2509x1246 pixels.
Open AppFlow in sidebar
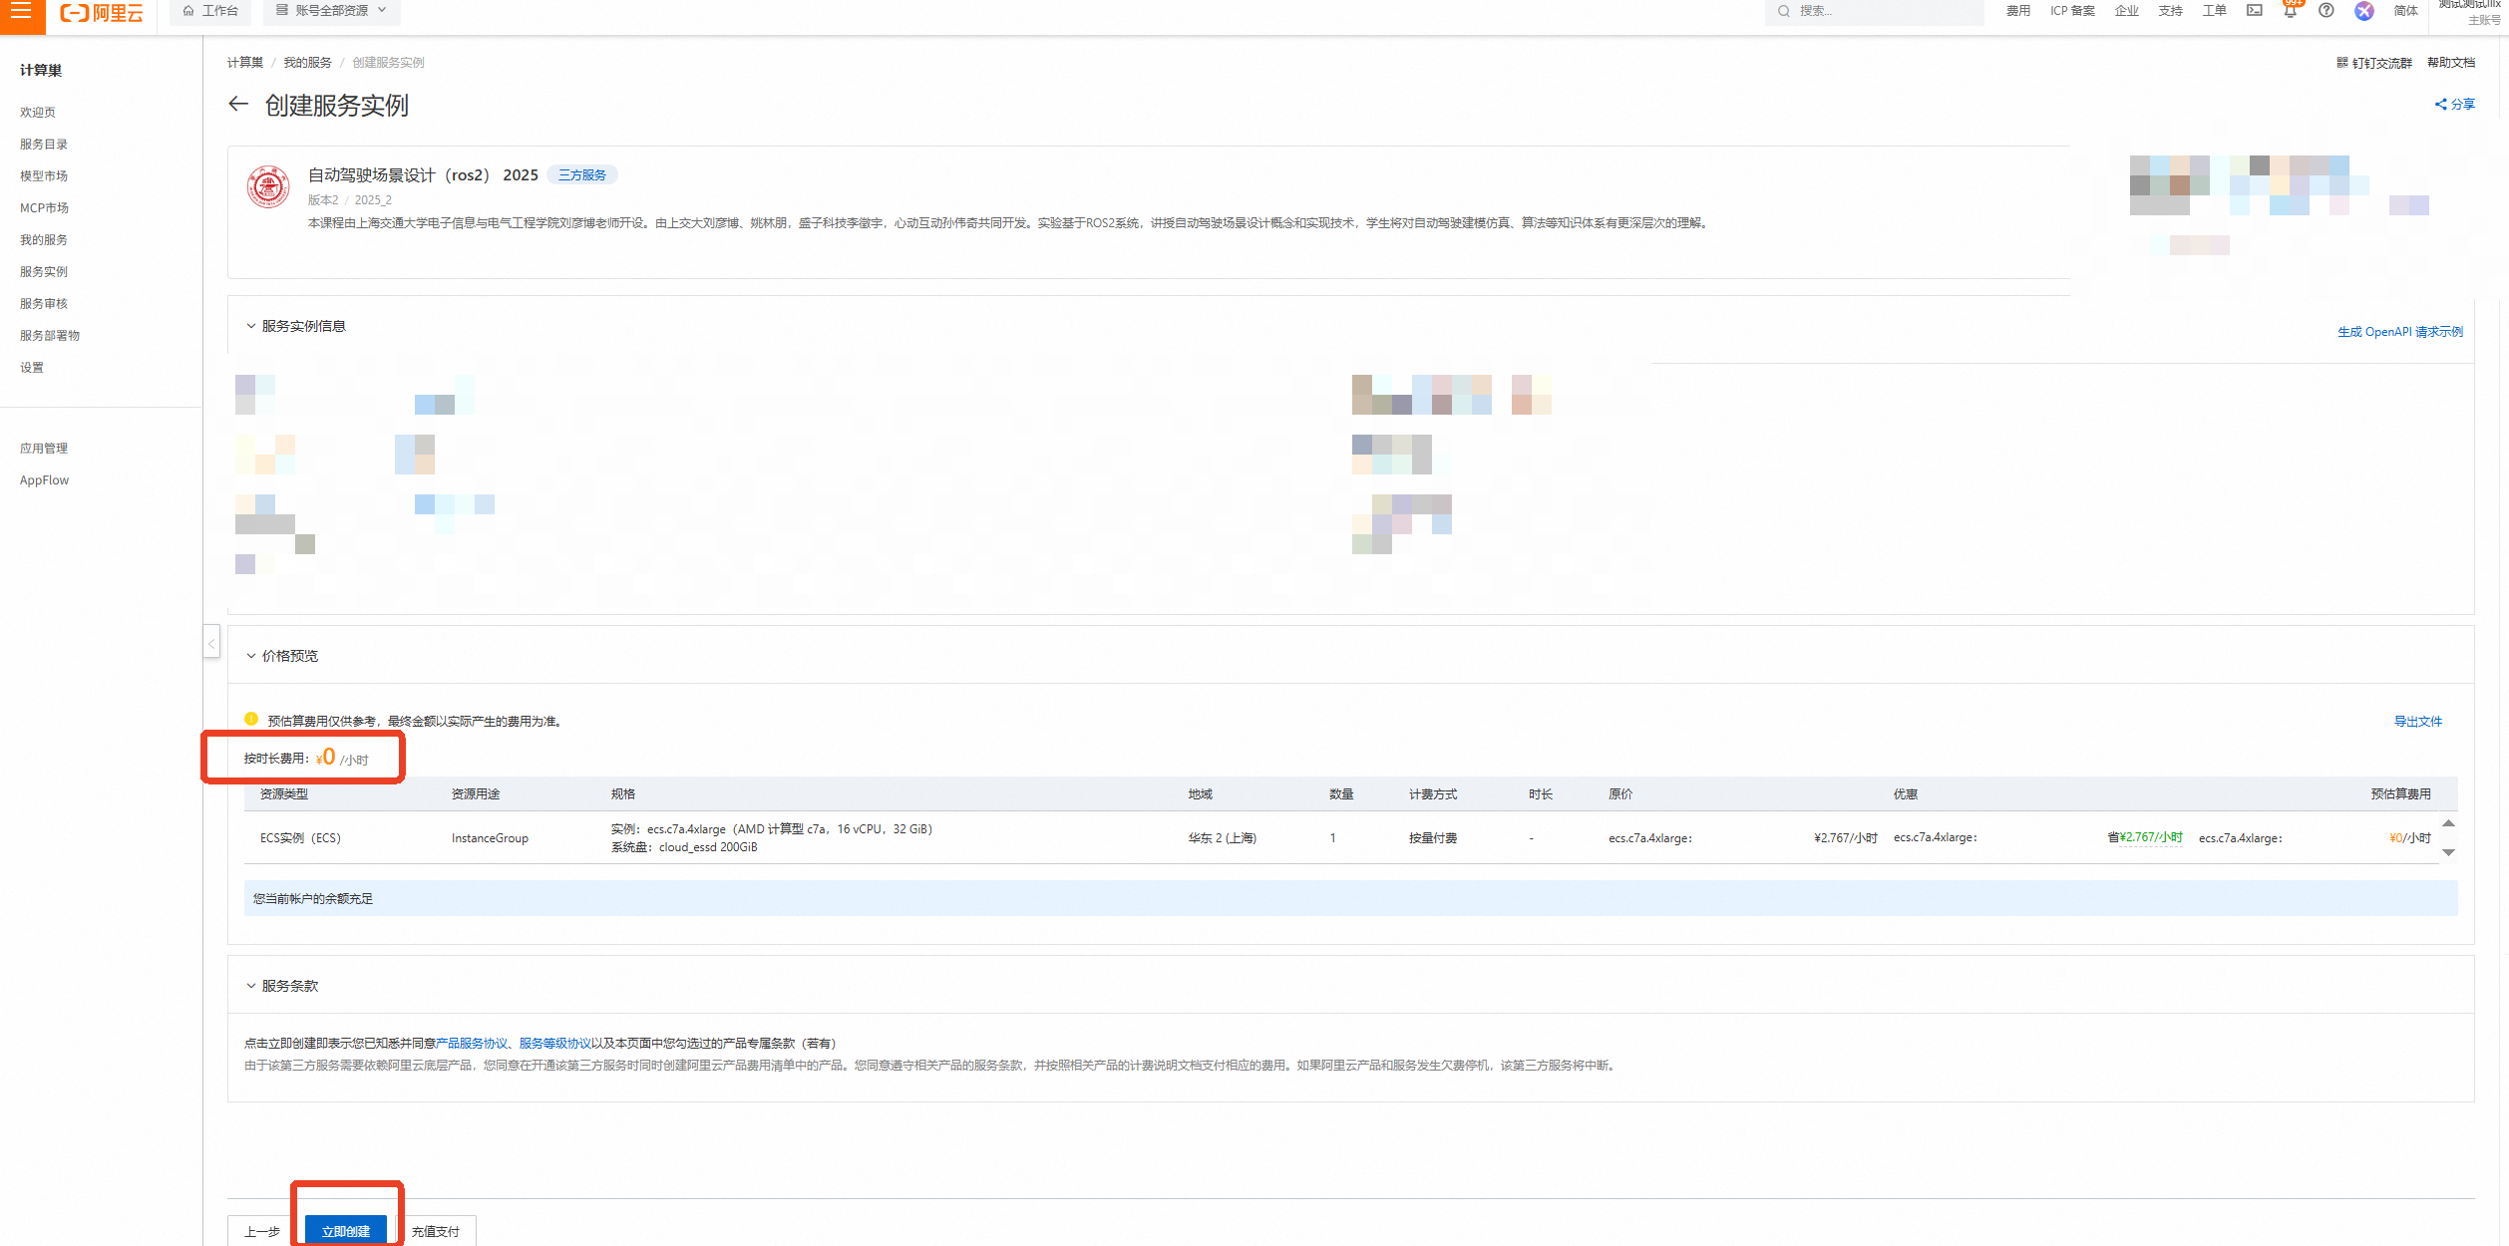click(x=44, y=480)
